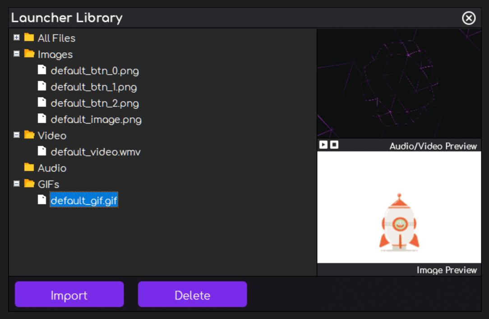Collapse the Video folder

click(17, 135)
